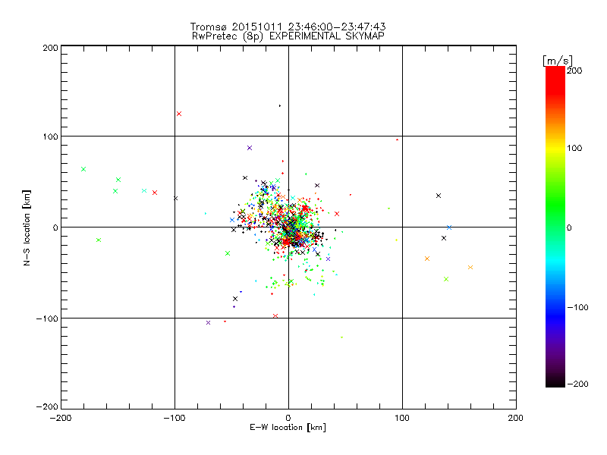Select colorbar tick label 200
This screenshot has height=455, width=607.
pyautogui.click(x=574, y=71)
